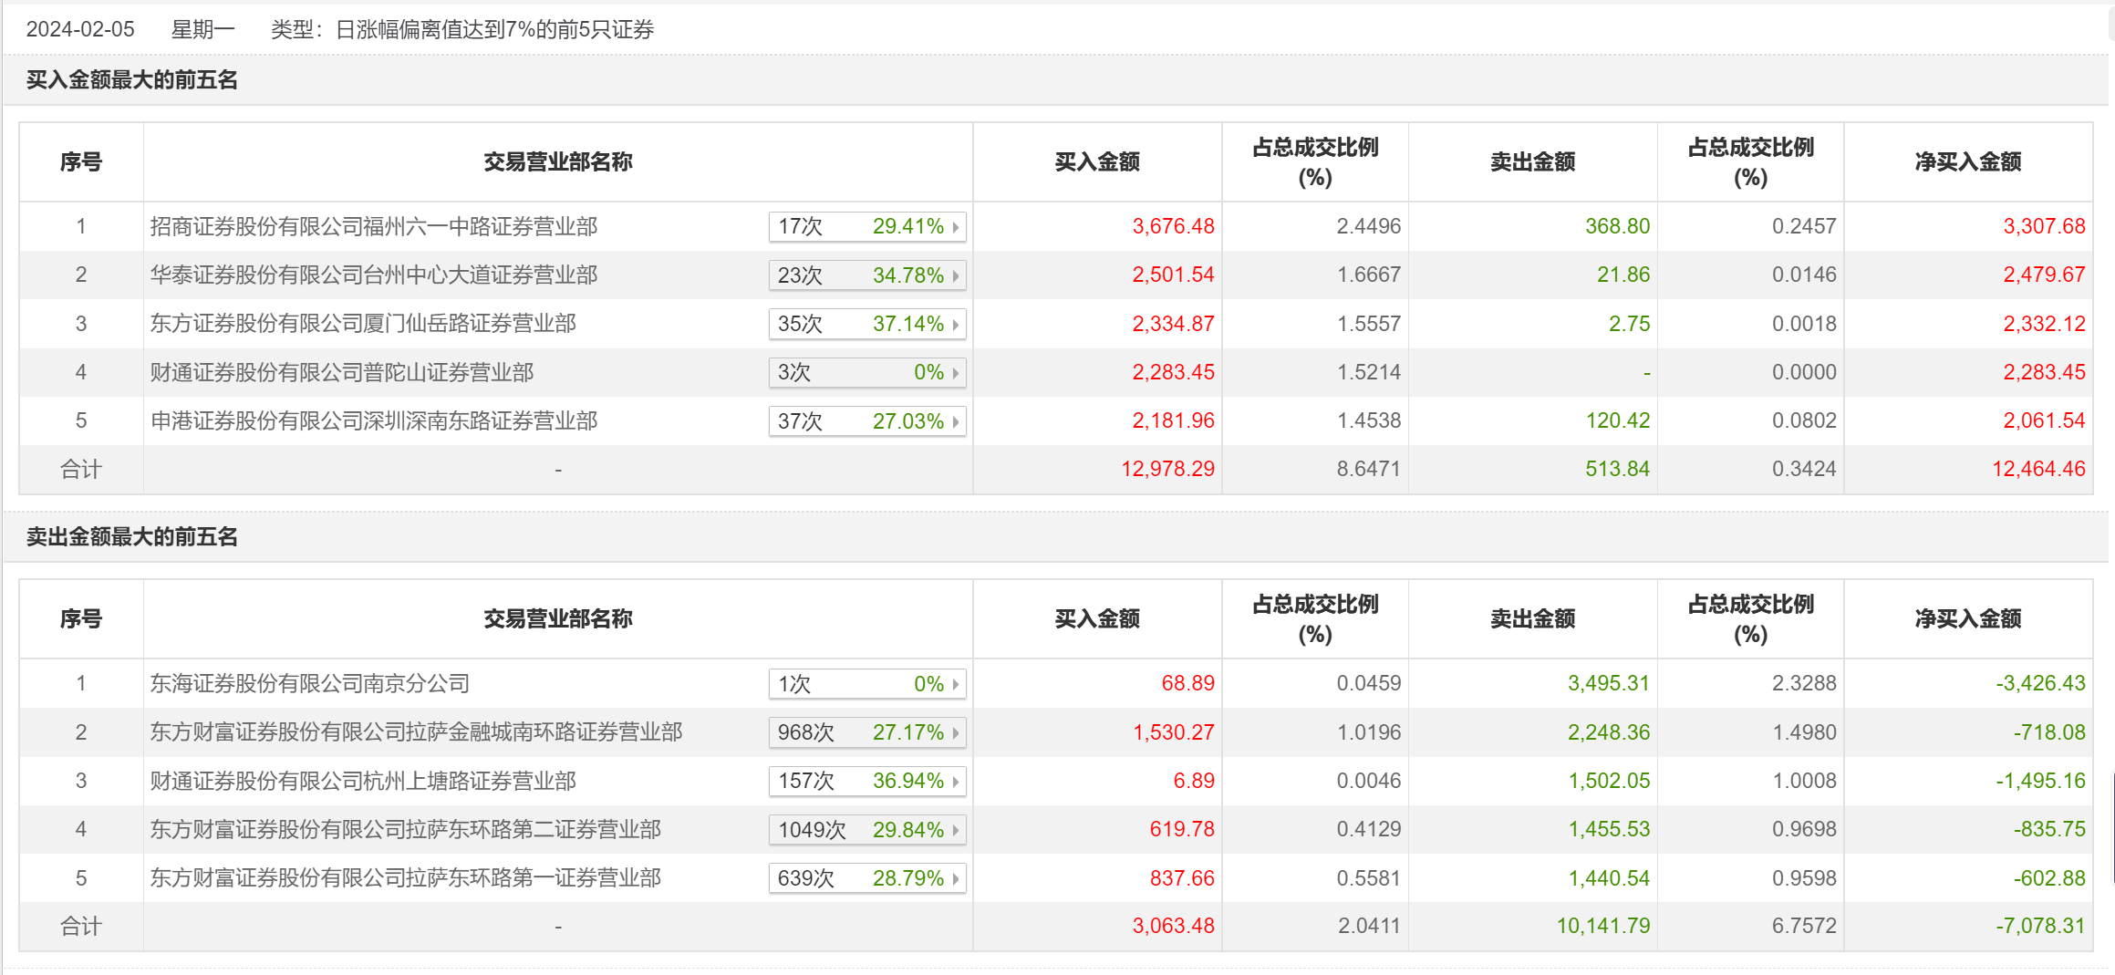Screen dimensions: 2115x975
Task: Click 财通证券杭州上塘路证券营业部 name
Action: (x=363, y=782)
